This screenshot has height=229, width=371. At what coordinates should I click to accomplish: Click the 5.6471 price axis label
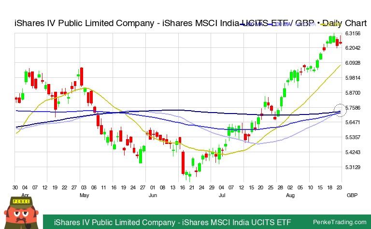tap(353, 122)
